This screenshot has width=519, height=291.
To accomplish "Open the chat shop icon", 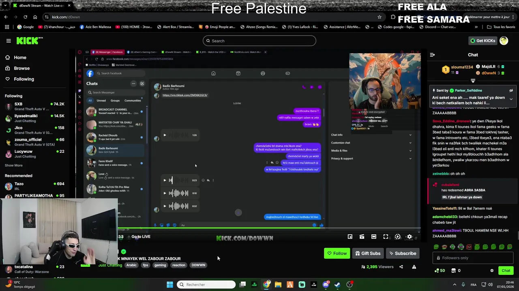I will click(454, 270).
